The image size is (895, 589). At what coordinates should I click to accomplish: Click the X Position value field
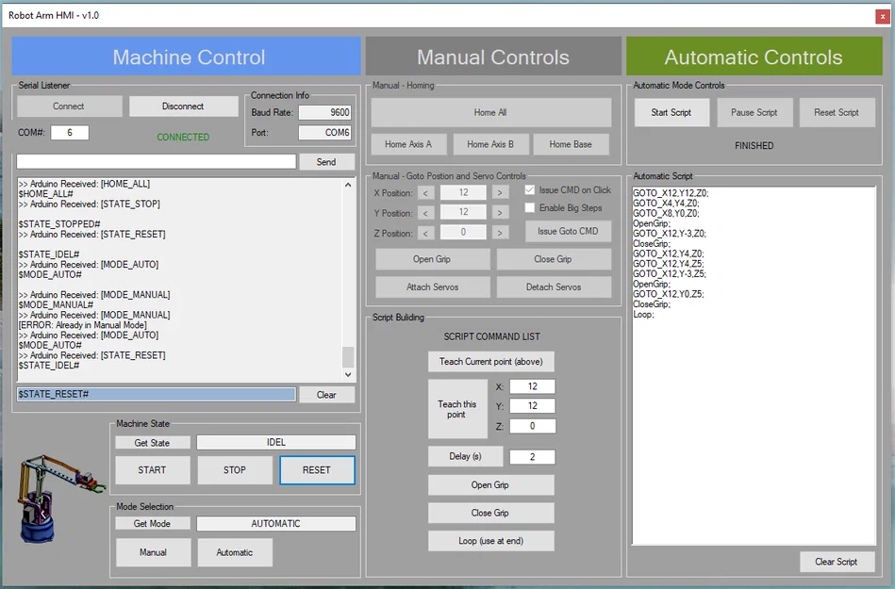463,193
